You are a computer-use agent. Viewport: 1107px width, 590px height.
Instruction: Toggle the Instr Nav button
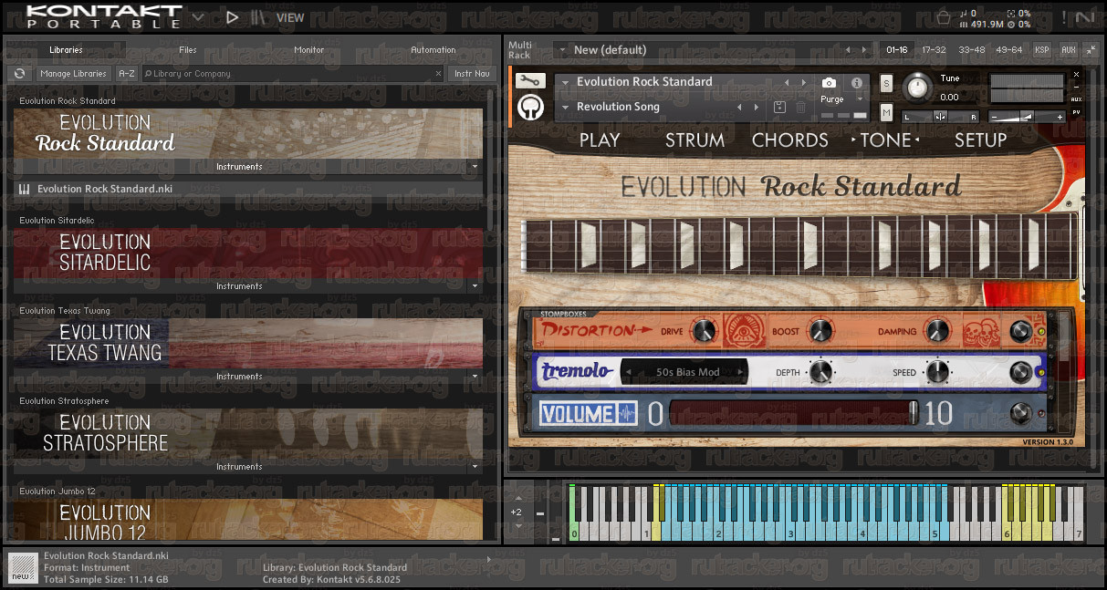(472, 74)
